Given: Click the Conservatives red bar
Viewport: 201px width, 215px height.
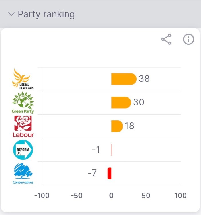Looking at the screenshot, I should [109, 173].
